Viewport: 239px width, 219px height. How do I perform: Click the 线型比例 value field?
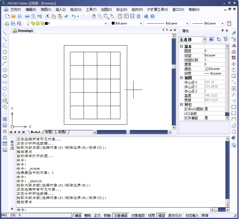point(215,60)
